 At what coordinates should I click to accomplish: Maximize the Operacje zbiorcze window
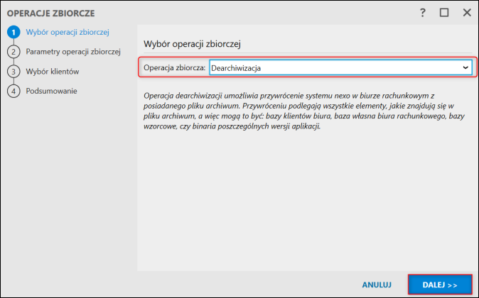click(x=444, y=13)
